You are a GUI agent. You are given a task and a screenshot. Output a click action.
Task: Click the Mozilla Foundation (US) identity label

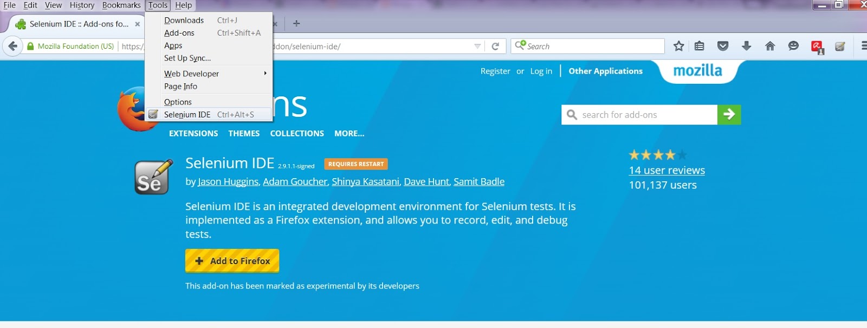coord(76,47)
